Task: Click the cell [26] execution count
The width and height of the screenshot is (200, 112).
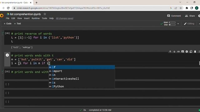Action: [x=7, y=33]
